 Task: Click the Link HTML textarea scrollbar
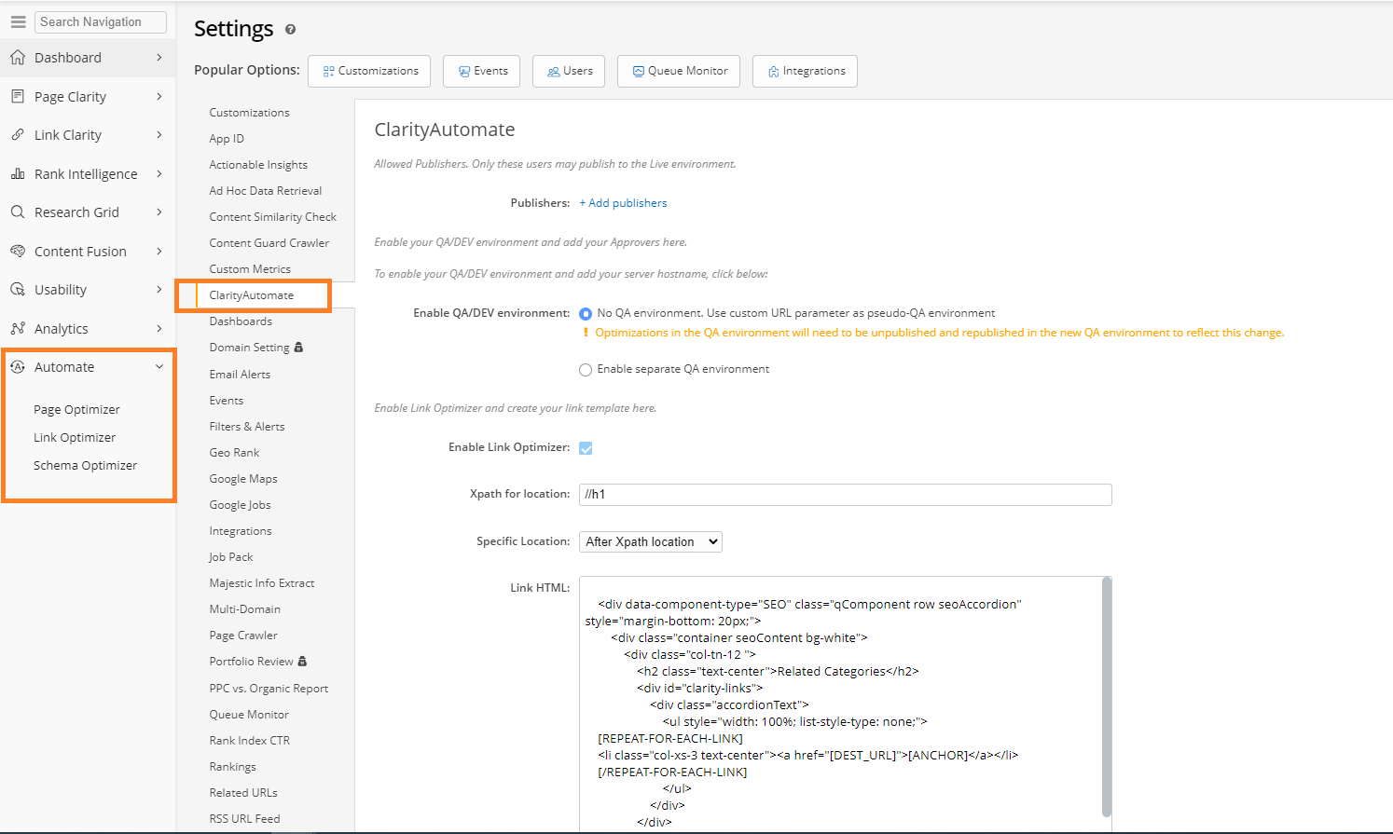[1107, 699]
